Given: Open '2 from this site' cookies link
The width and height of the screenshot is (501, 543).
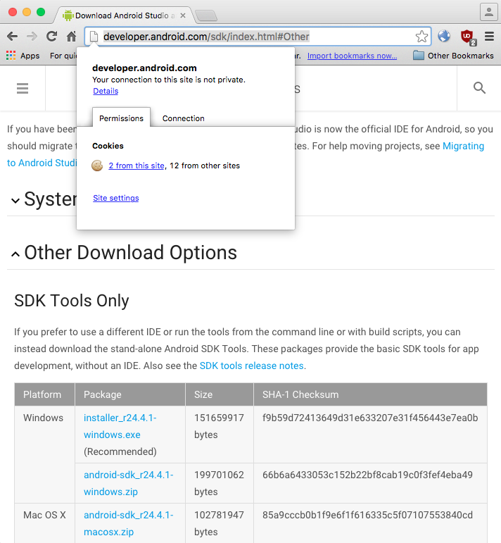Looking at the screenshot, I should [137, 166].
